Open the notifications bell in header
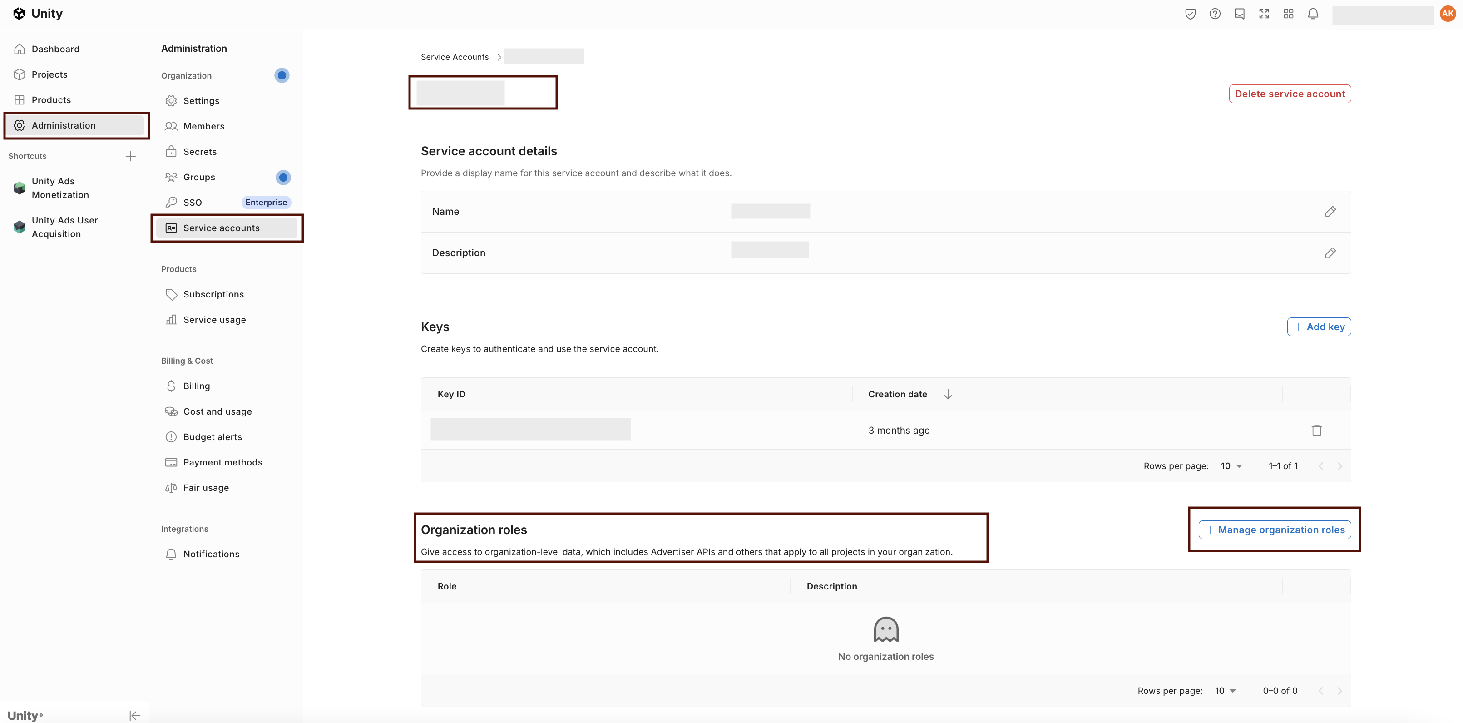Image resolution: width=1463 pixels, height=723 pixels. (1313, 14)
